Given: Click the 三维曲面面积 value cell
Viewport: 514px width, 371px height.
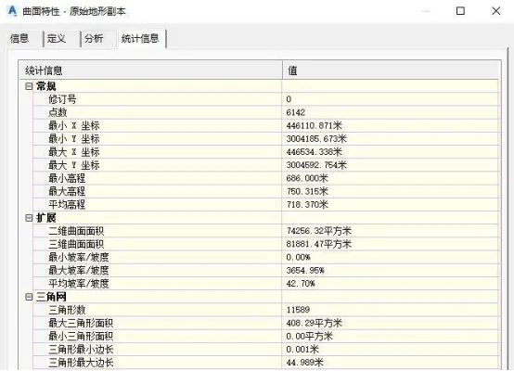Looking at the screenshot, I should coord(390,244).
